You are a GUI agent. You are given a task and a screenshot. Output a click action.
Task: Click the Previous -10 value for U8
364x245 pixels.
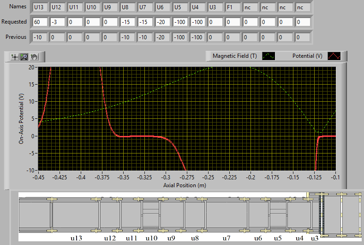127,37
